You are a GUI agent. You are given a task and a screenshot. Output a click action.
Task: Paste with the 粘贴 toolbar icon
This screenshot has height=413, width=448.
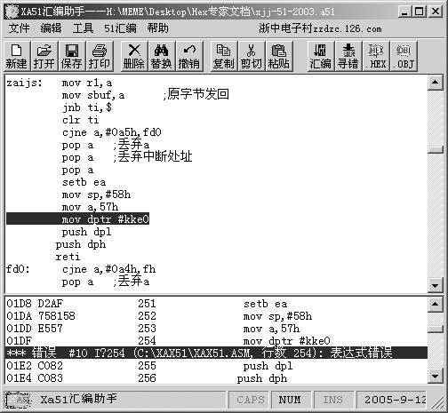279,56
